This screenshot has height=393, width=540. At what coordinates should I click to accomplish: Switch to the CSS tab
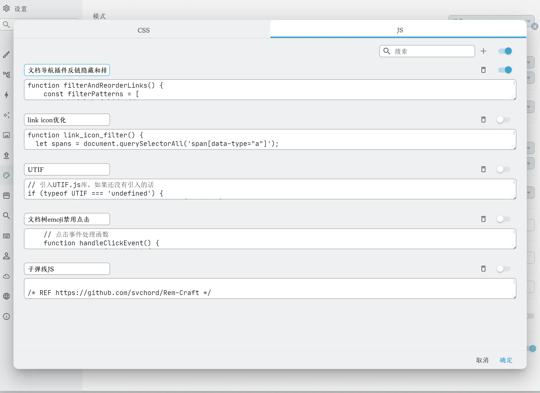(143, 30)
